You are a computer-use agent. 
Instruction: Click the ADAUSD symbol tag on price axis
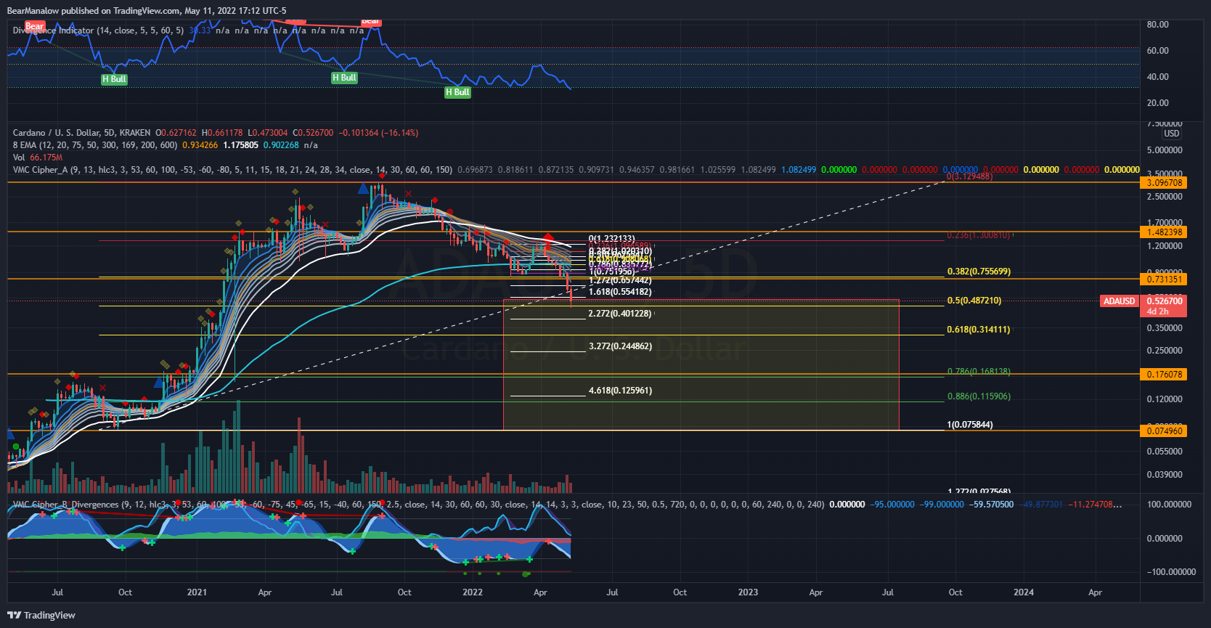coord(1119,301)
